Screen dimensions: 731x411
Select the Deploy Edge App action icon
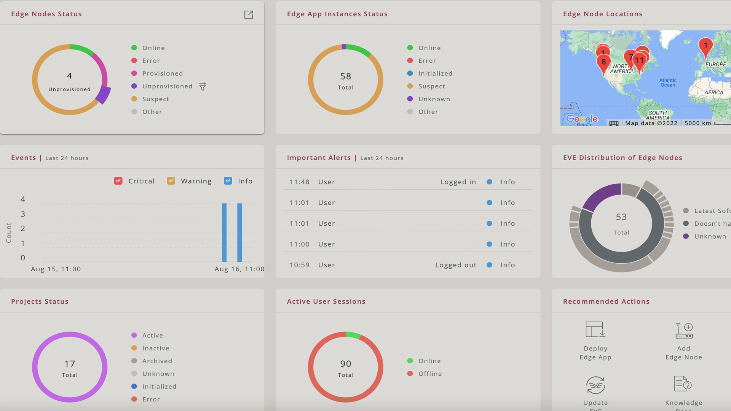point(595,330)
